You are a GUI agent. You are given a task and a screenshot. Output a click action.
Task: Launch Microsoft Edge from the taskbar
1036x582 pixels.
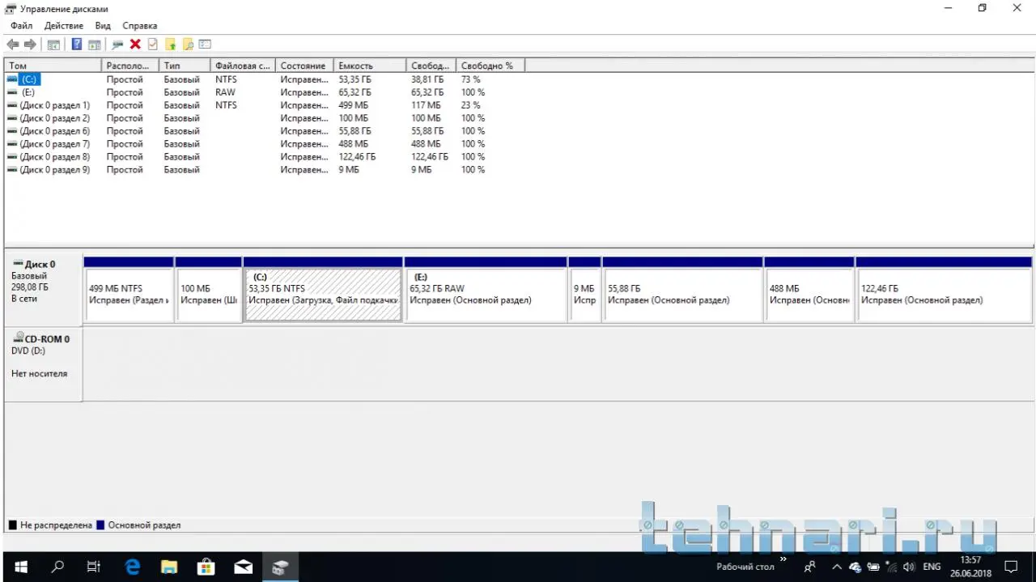pos(132,567)
